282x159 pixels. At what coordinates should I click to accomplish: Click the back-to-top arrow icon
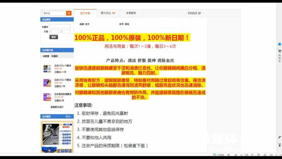[279, 144]
